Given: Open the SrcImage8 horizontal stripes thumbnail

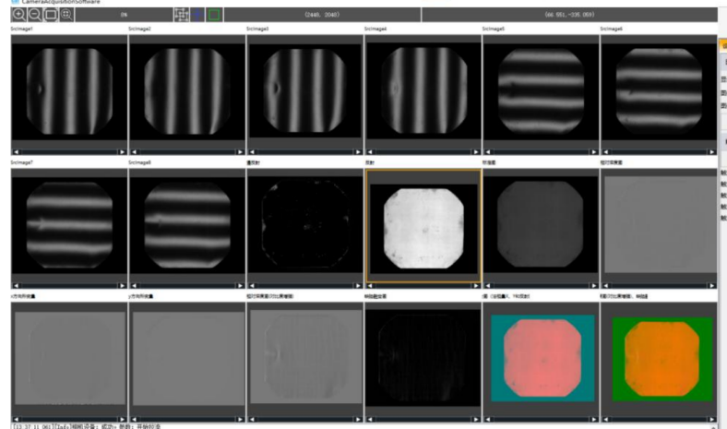Looking at the screenshot, I should coord(186,223).
